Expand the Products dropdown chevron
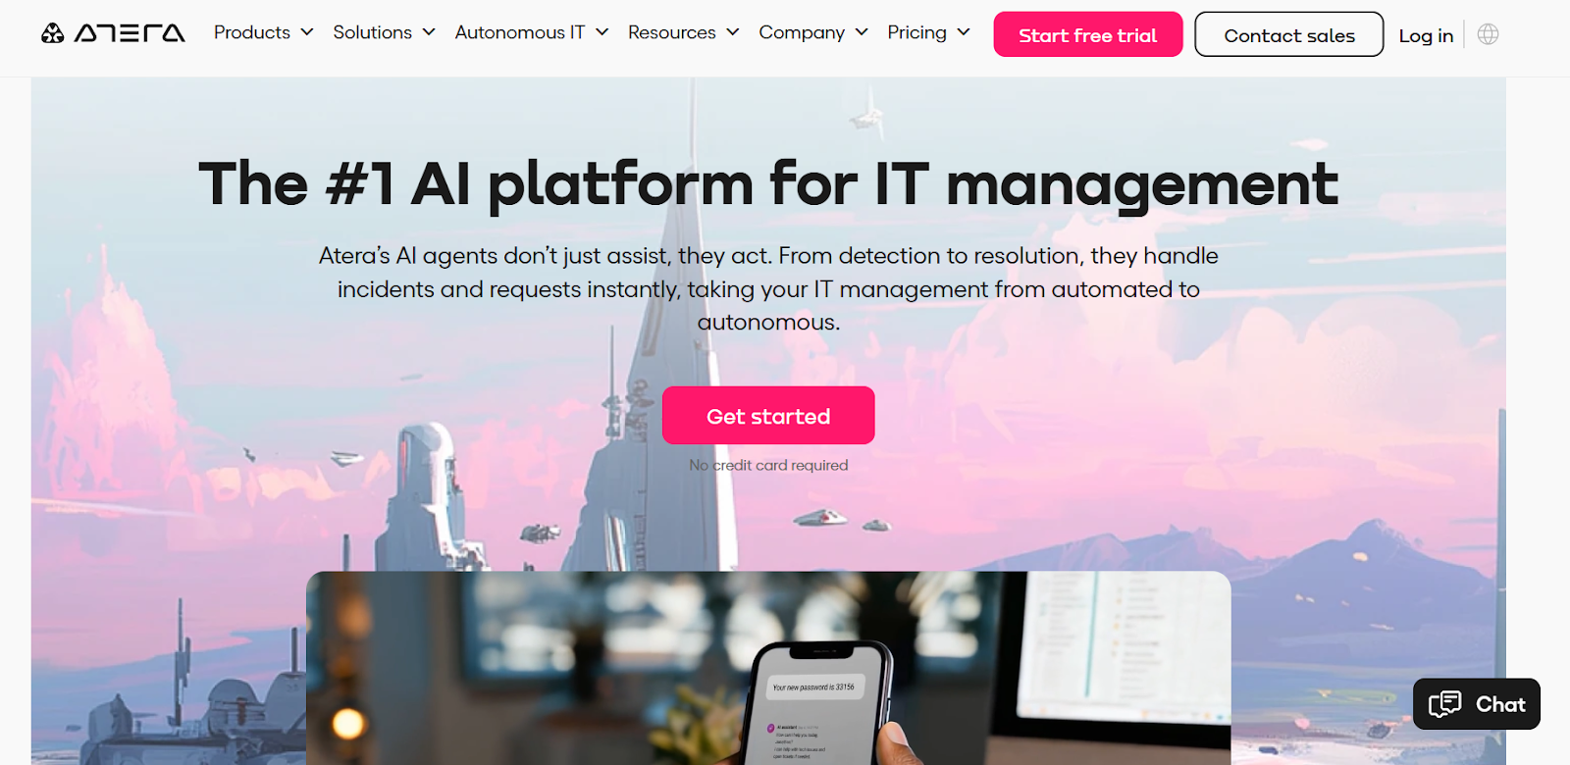 [307, 32]
